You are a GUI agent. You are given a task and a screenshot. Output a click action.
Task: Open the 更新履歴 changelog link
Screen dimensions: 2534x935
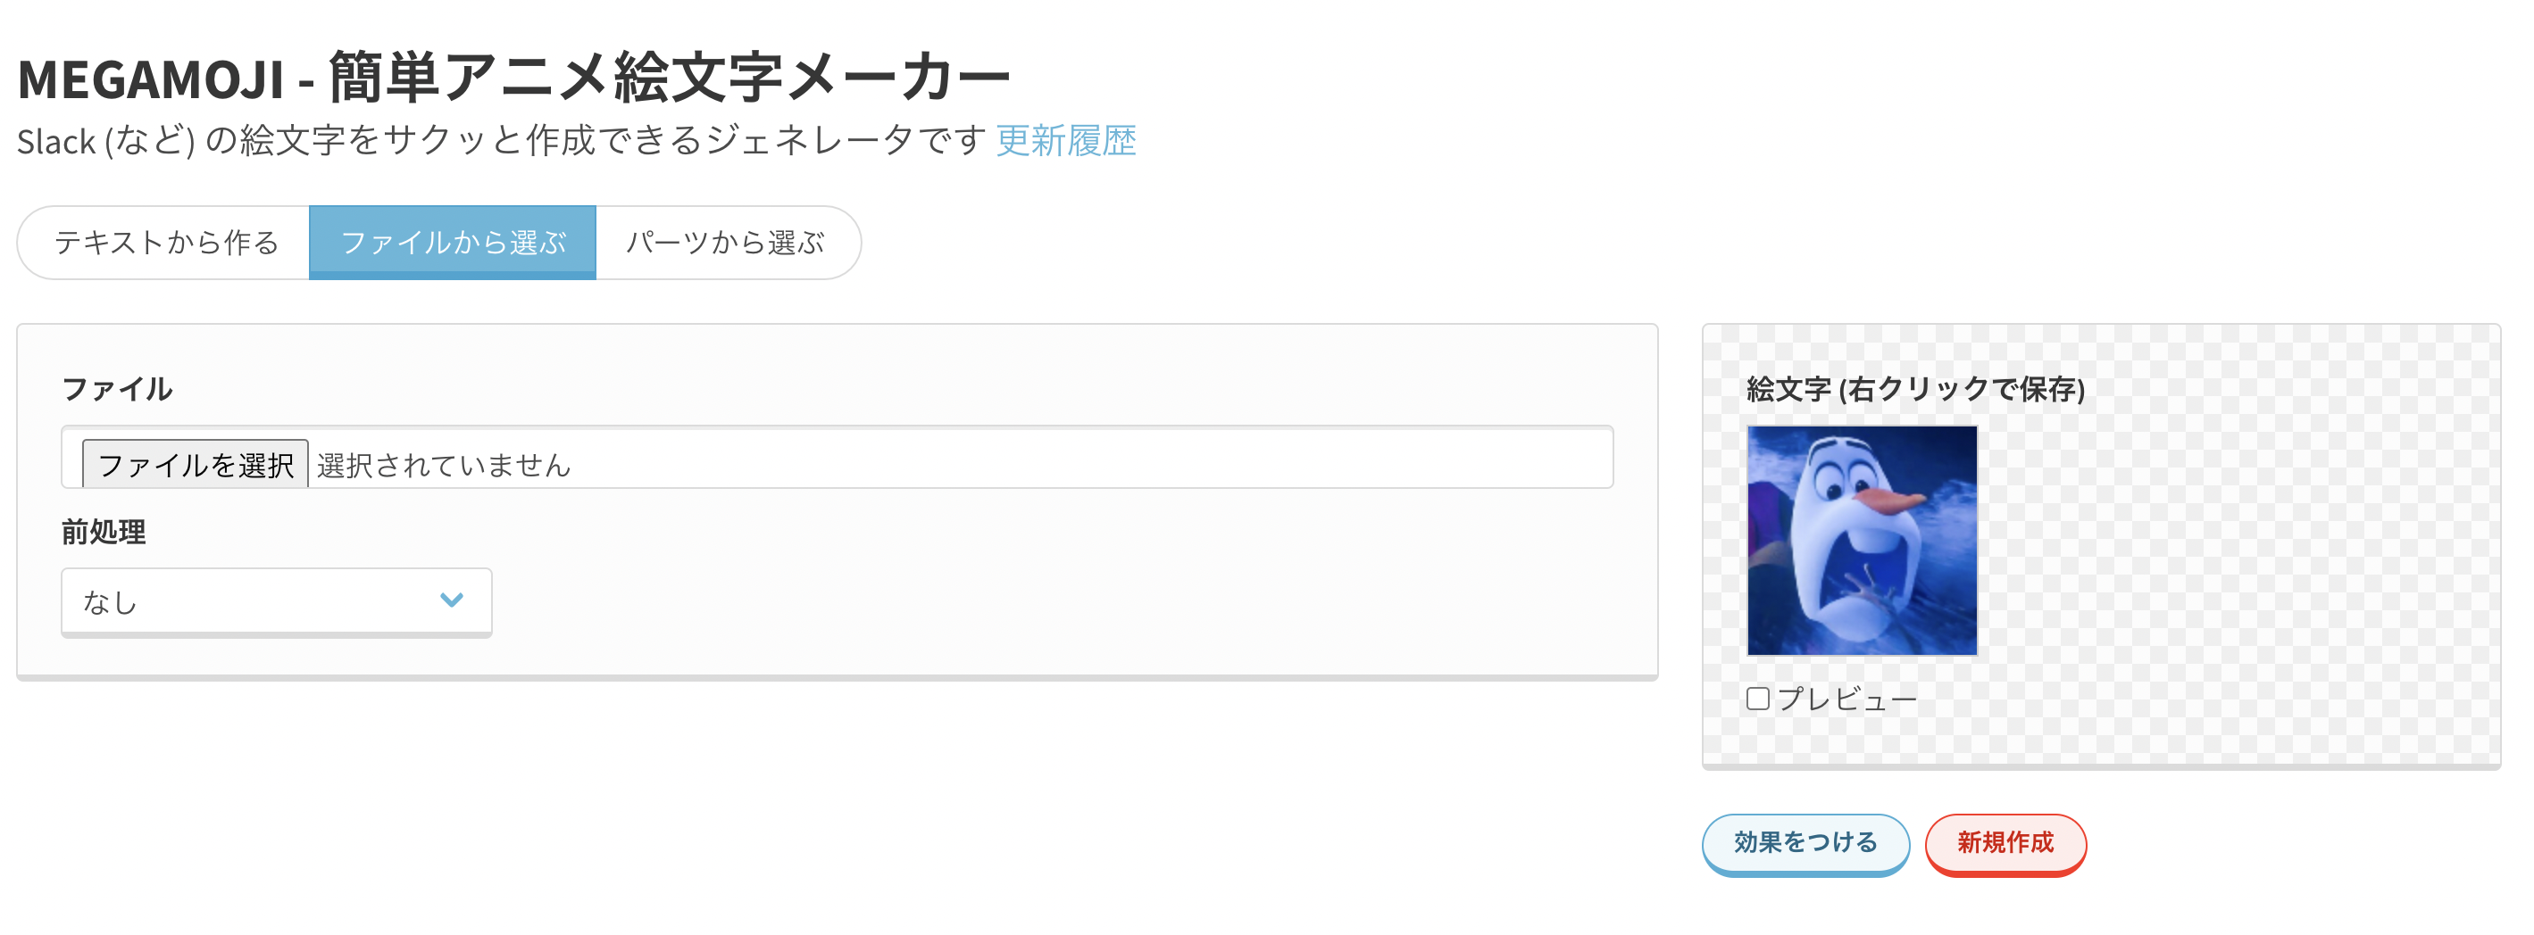(x=1066, y=143)
